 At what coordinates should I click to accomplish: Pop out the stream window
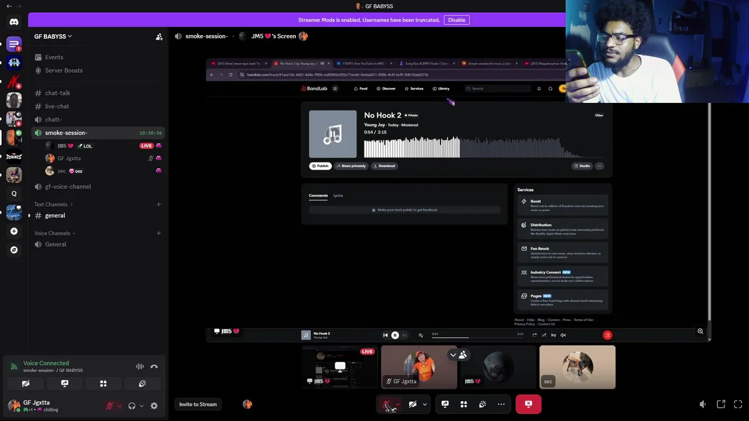pos(721,404)
